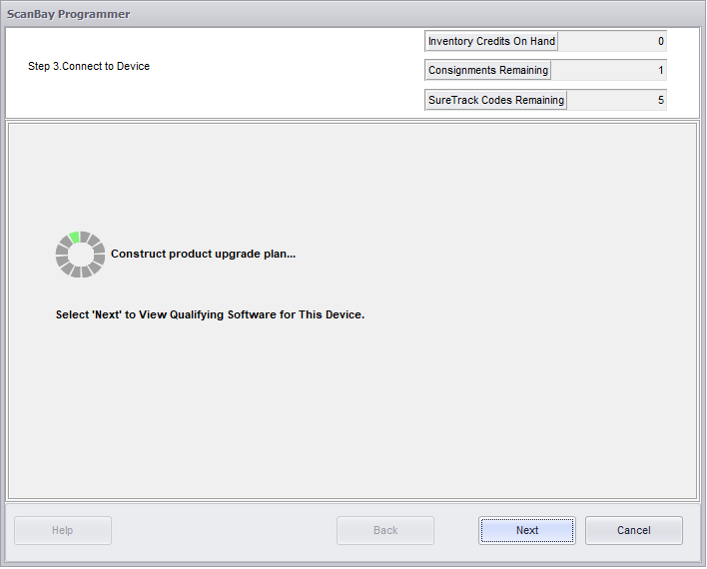
Task: Click the Step 3.Connect to Device heading
Action: 89,66
